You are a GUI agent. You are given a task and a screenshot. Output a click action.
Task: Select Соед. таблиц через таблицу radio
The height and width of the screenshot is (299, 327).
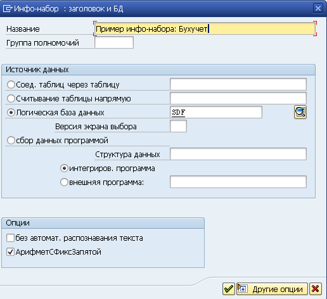11,85
